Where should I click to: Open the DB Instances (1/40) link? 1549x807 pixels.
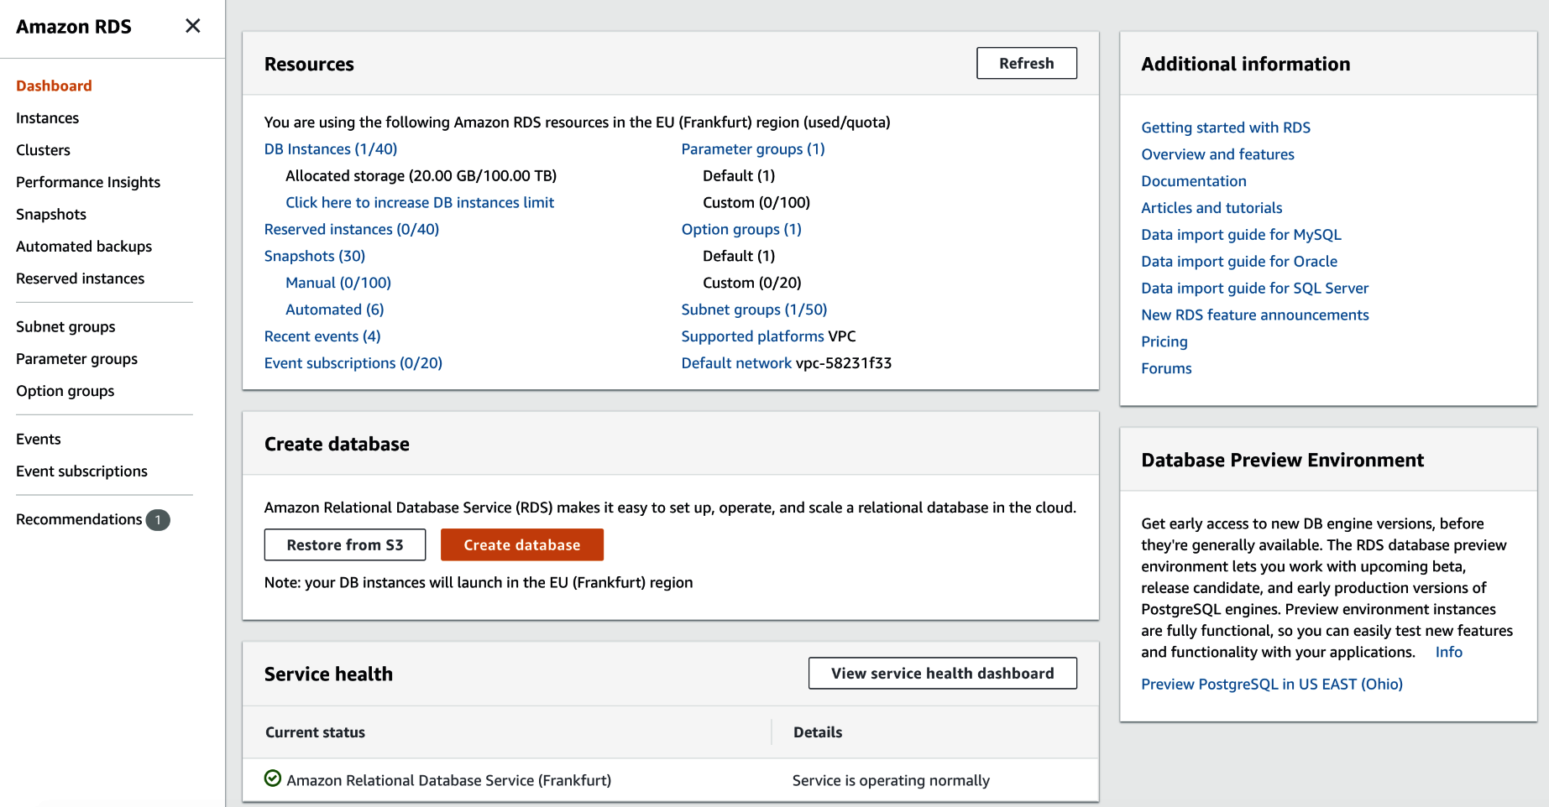(x=330, y=148)
